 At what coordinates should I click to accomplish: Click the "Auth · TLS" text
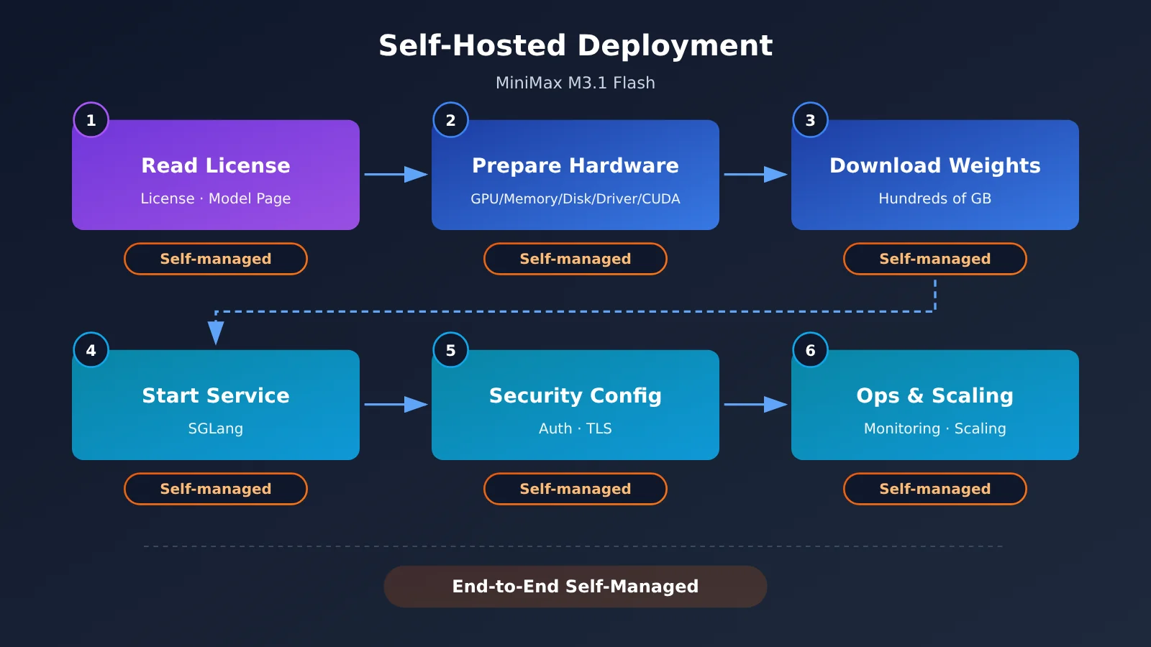[x=575, y=428]
